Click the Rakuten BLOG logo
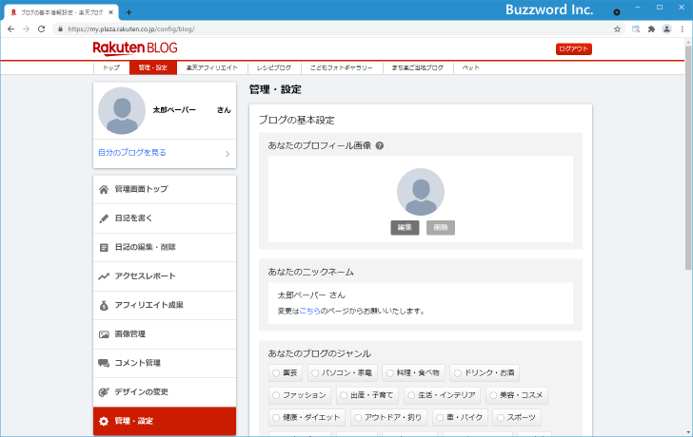This screenshot has width=693, height=437. [135, 48]
